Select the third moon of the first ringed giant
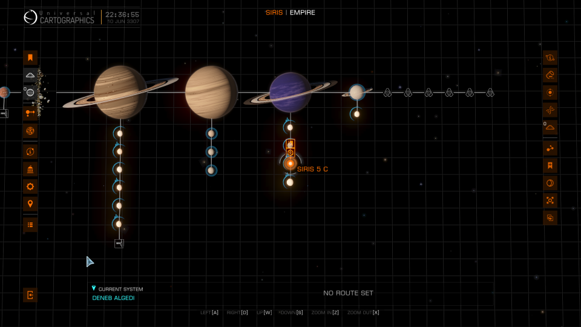The width and height of the screenshot is (581, 327). [x=119, y=170]
